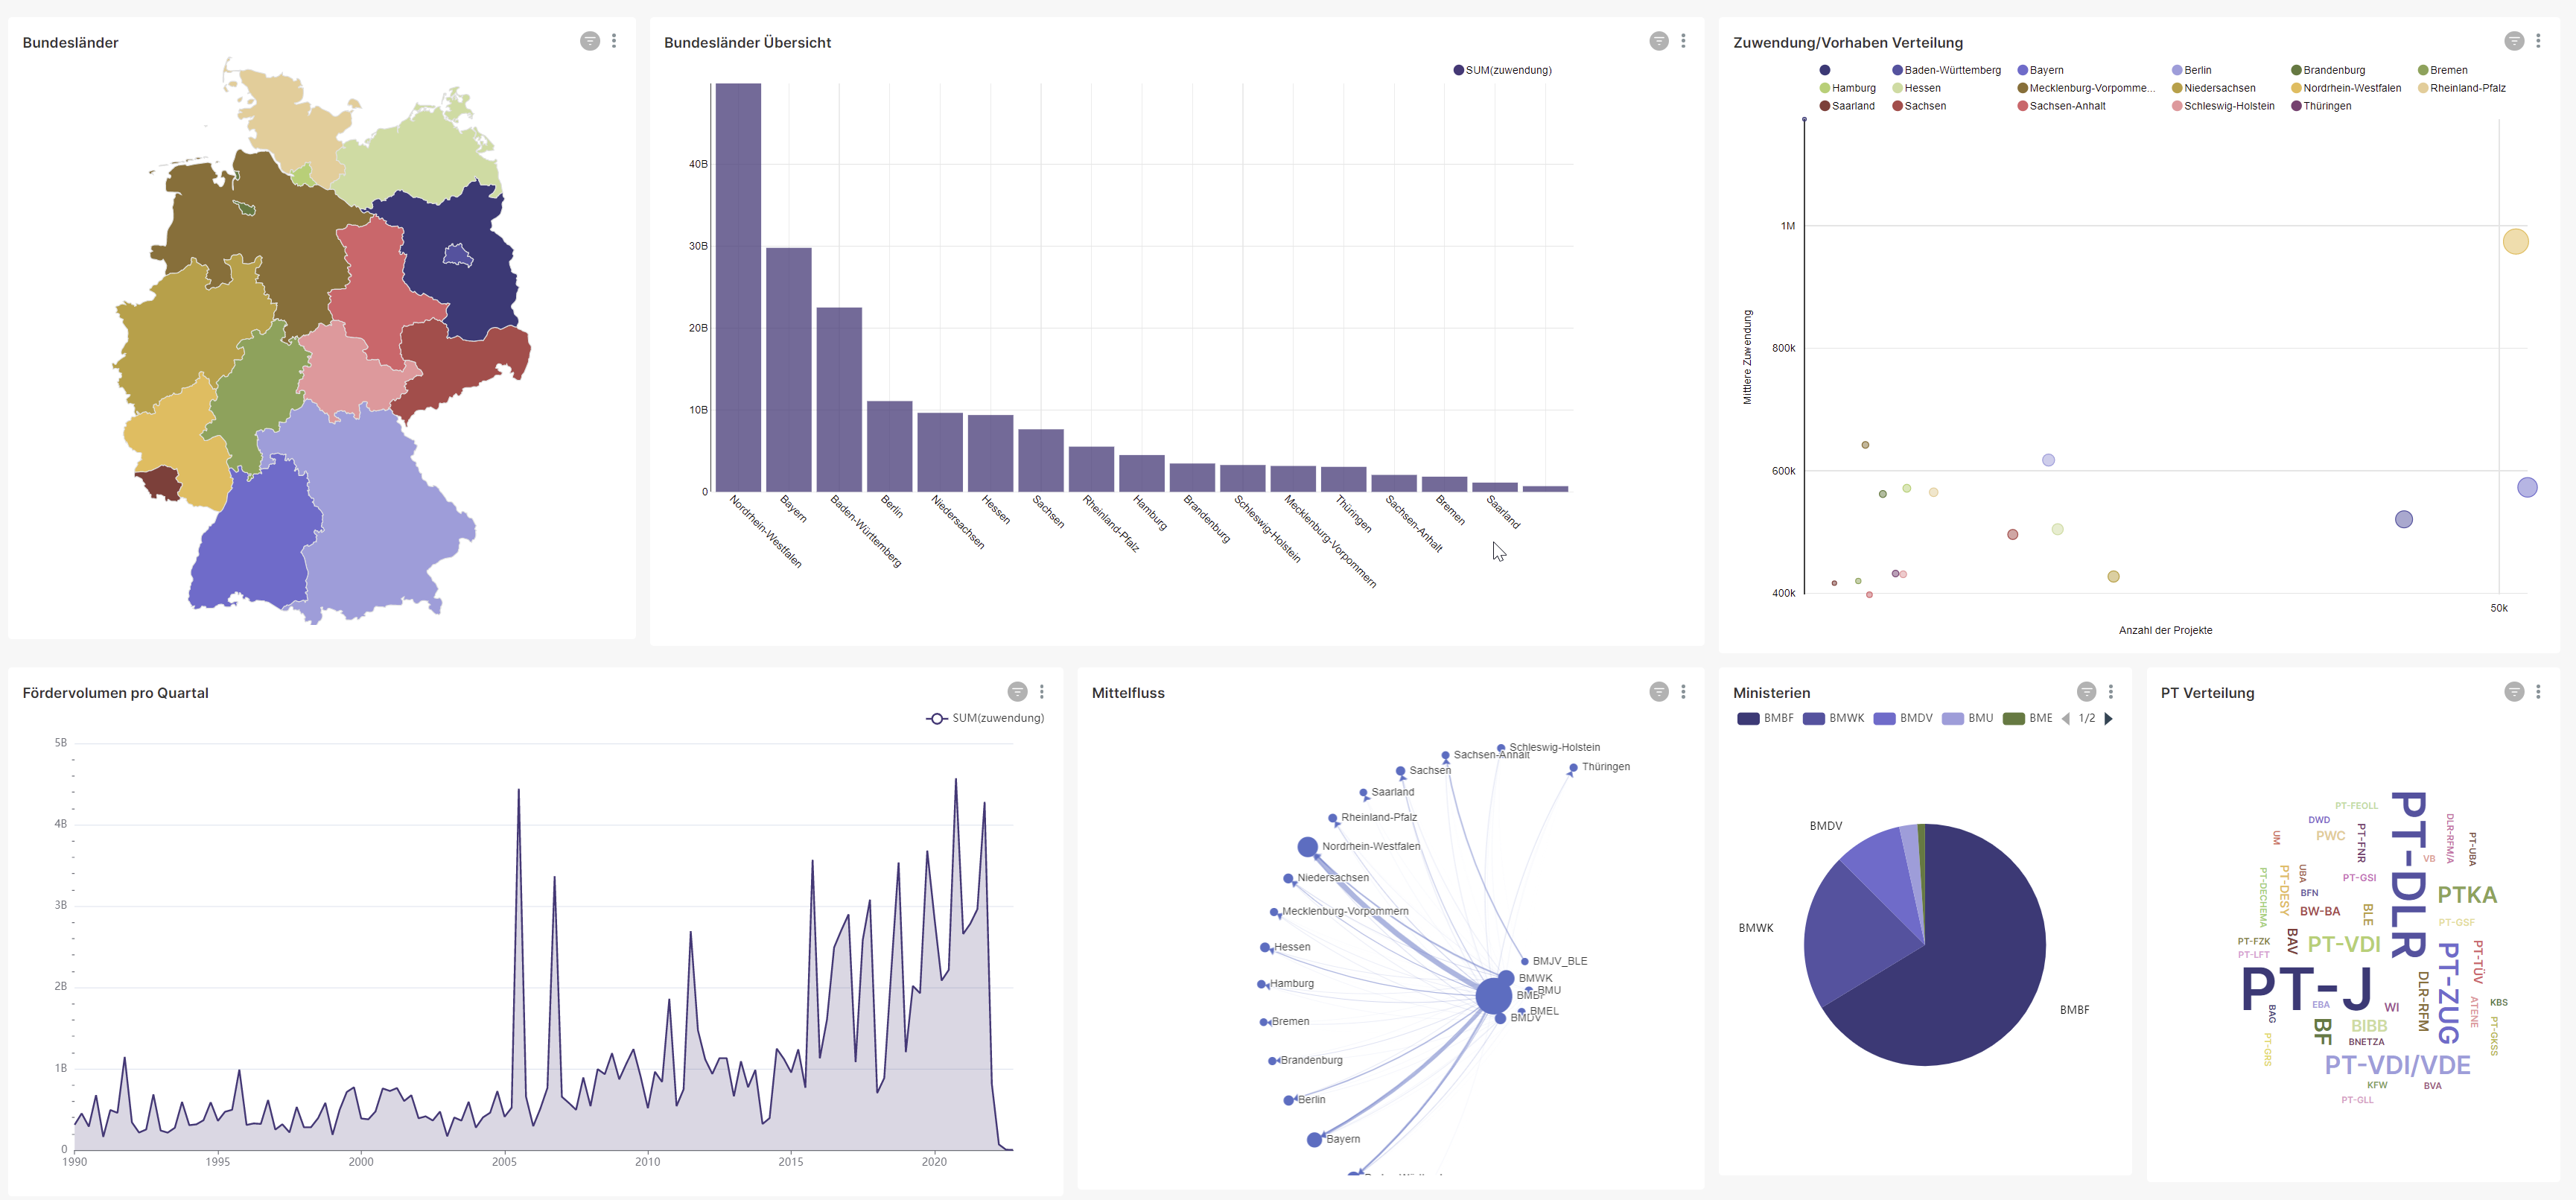Toggle Baden-Württemberg series in scatter legend

tap(1946, 70)
